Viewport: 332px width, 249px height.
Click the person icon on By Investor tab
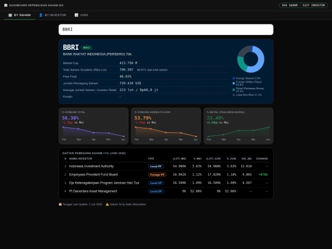41,15
